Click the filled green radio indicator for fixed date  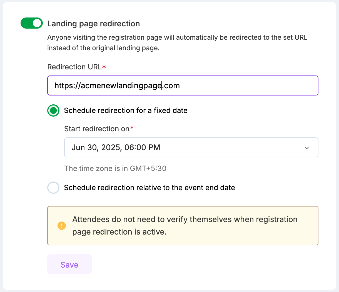coord(53,110)
